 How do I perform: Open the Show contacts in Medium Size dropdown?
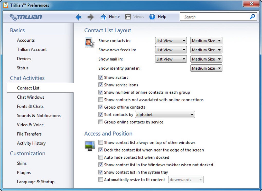point(206,41)
